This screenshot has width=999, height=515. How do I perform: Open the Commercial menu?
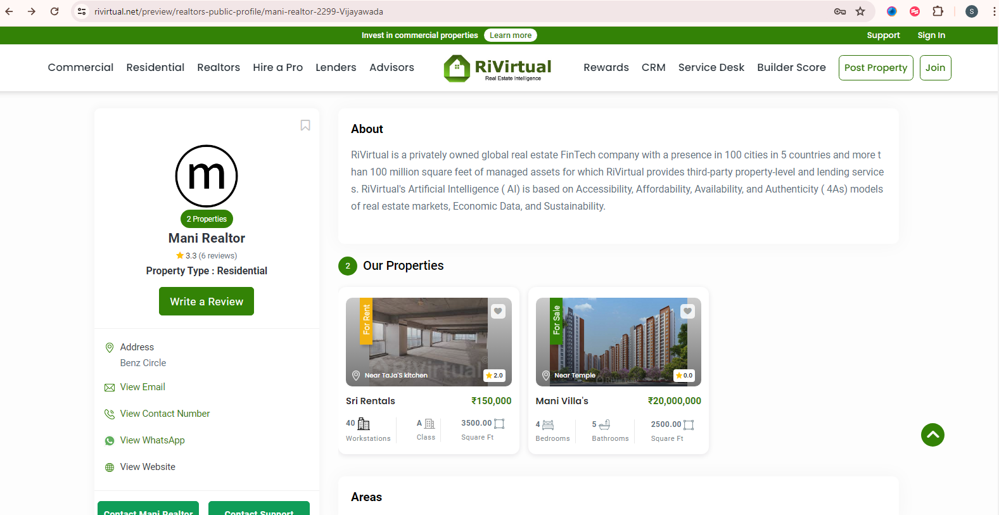pos(80,67)
